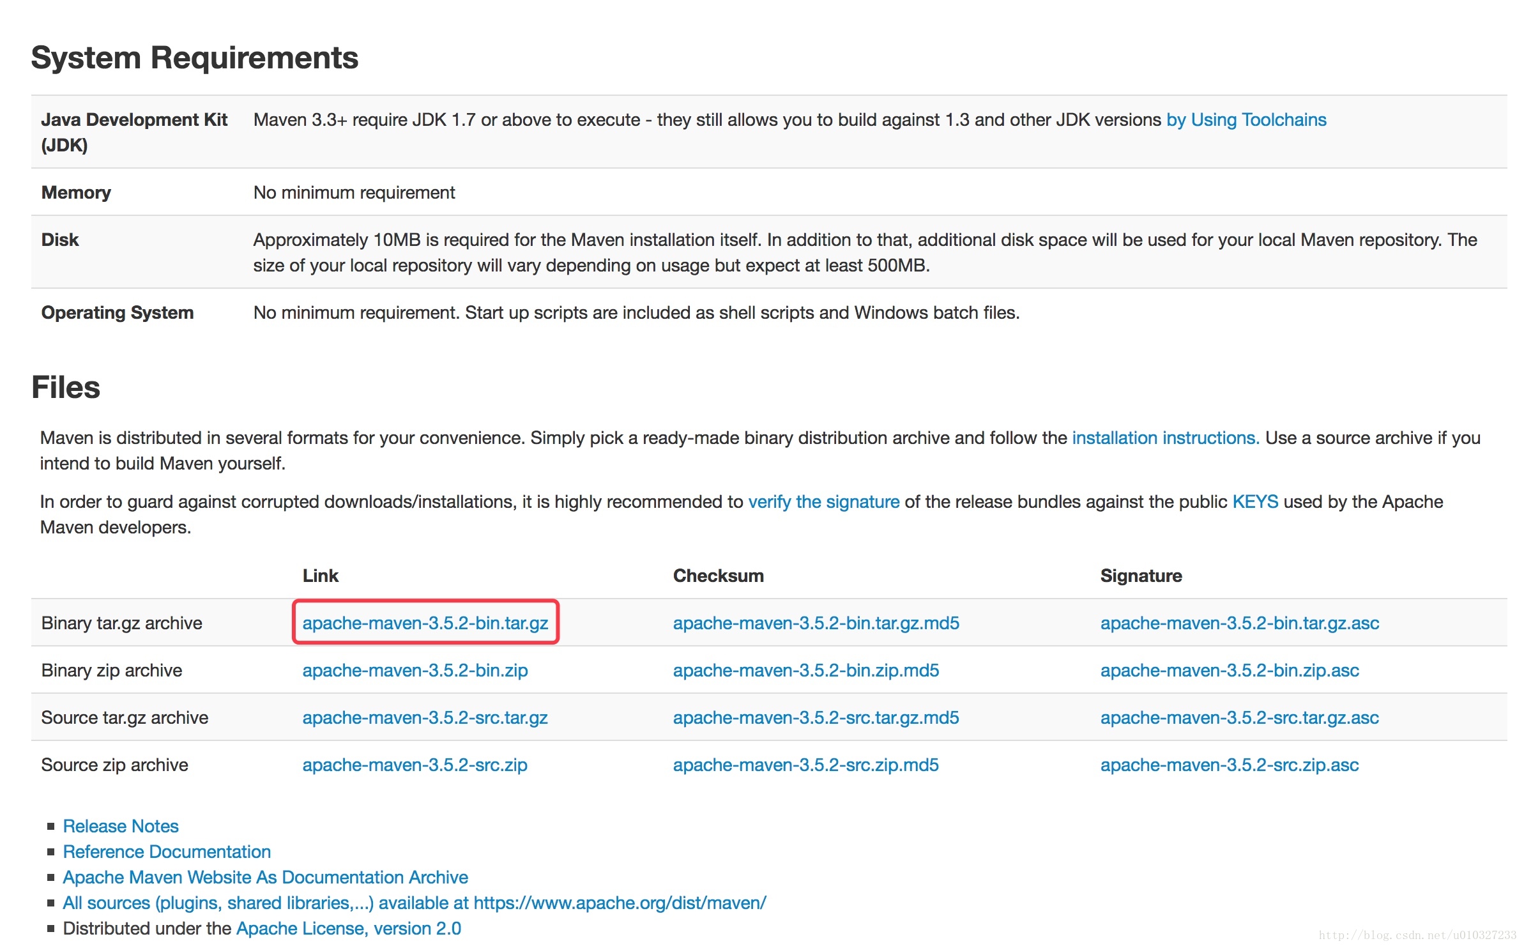Image resolution: width=1524 pixels, height=948 pixels.
Task: Open the public KEYS link
Action: [1255, 501]
